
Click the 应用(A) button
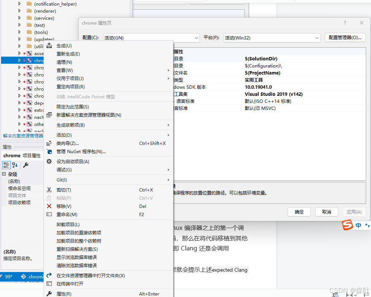point(354,212)
